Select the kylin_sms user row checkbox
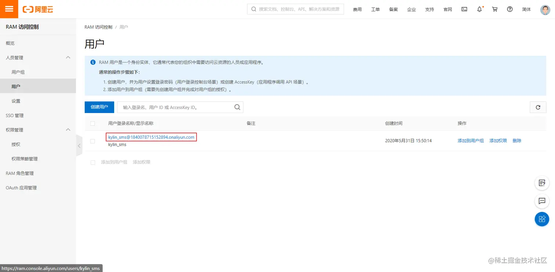Screen dimensions: 555x272 (92, 141)
